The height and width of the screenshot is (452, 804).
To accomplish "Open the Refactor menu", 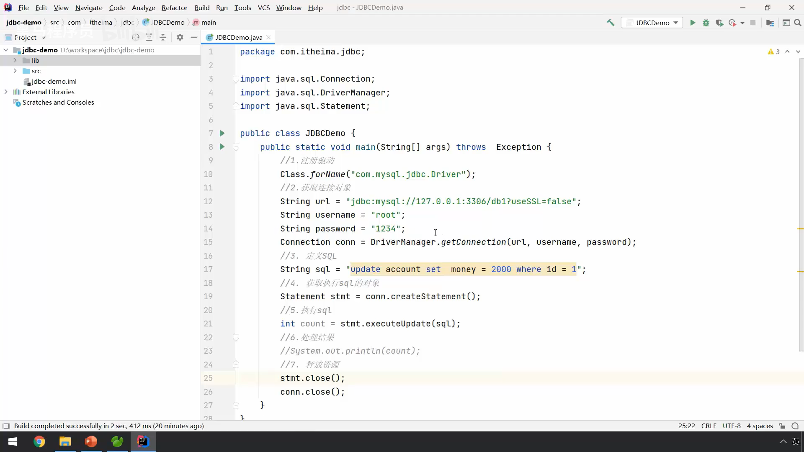I will [x=174, y=8].
